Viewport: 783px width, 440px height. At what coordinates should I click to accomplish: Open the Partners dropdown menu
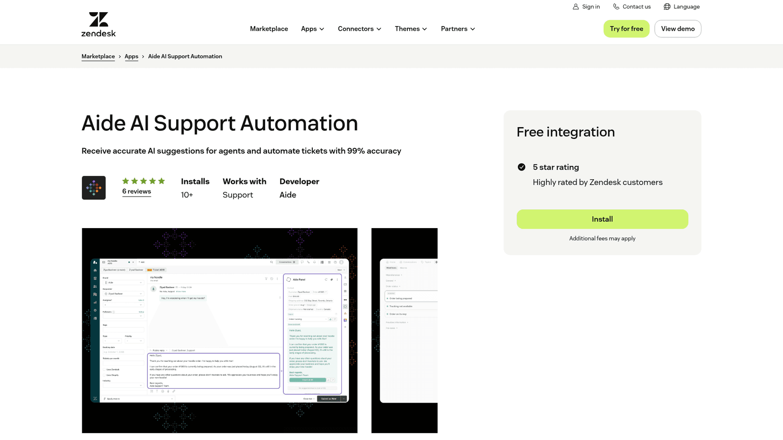[x=458, y=29]
